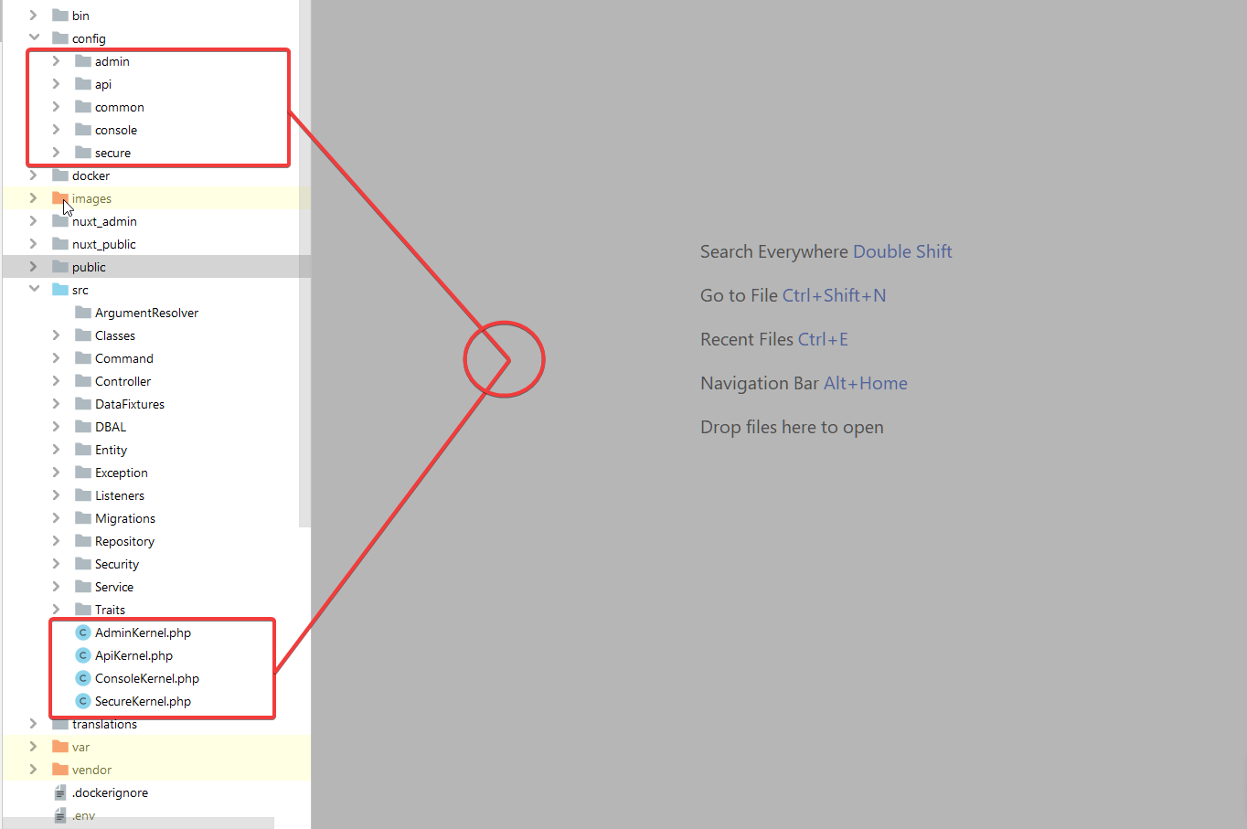Click the nuxt_admin folder icon
The width and height of the screenshot is (1247, 829).
tap(60, 221)
